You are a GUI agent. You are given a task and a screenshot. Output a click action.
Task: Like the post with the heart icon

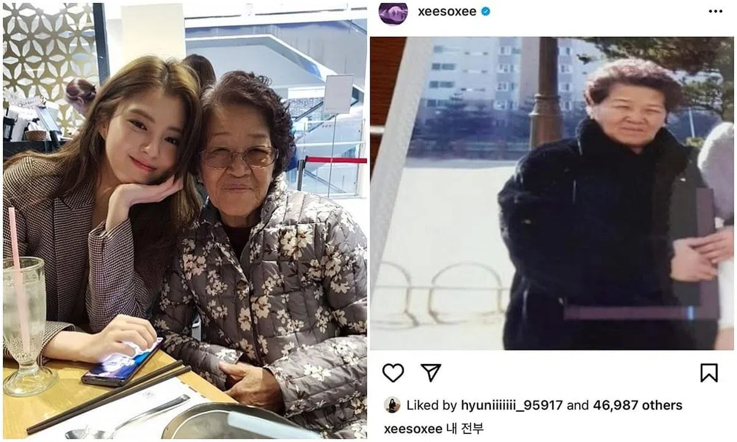[x=393, y=373]
